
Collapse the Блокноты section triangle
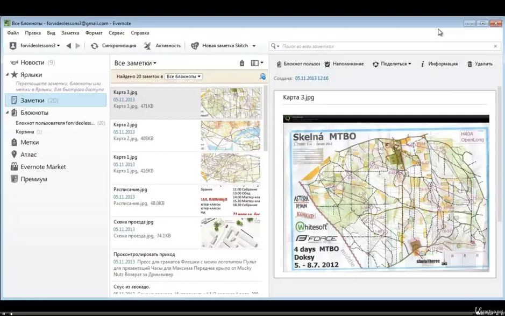[7, 113]
